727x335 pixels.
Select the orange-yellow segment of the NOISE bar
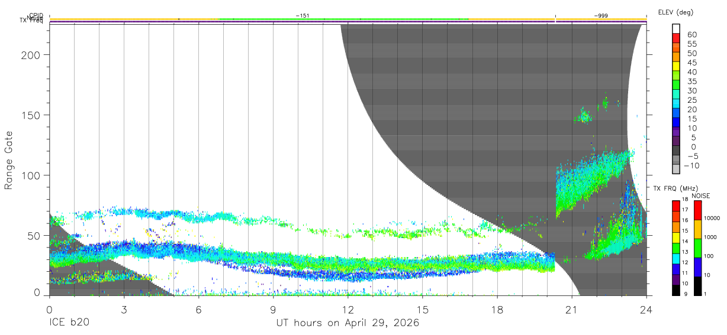[697, 229]
